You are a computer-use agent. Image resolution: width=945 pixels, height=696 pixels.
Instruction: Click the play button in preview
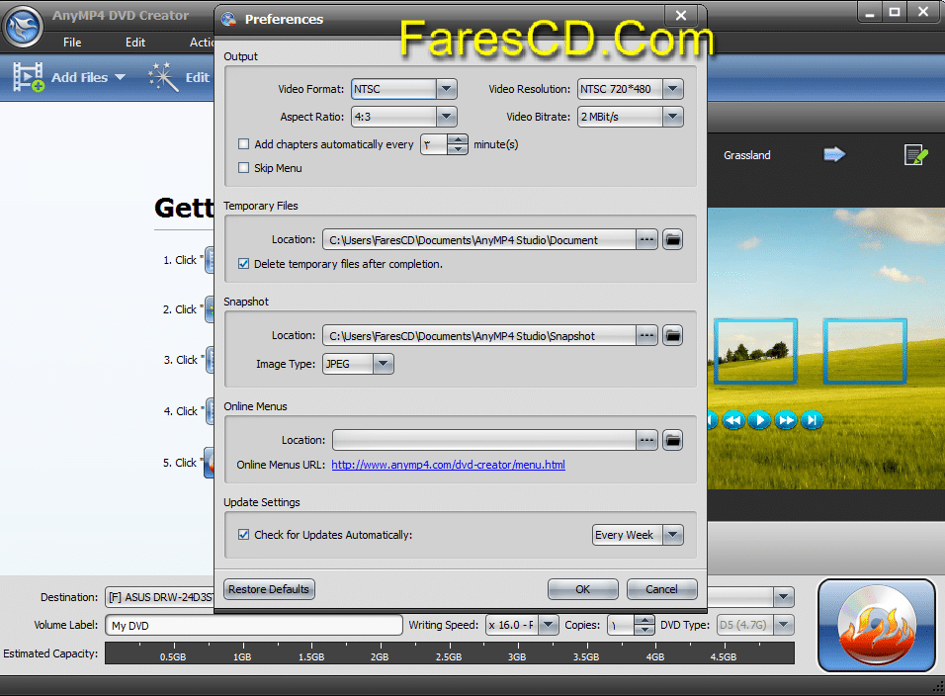(x=759, y=420)
